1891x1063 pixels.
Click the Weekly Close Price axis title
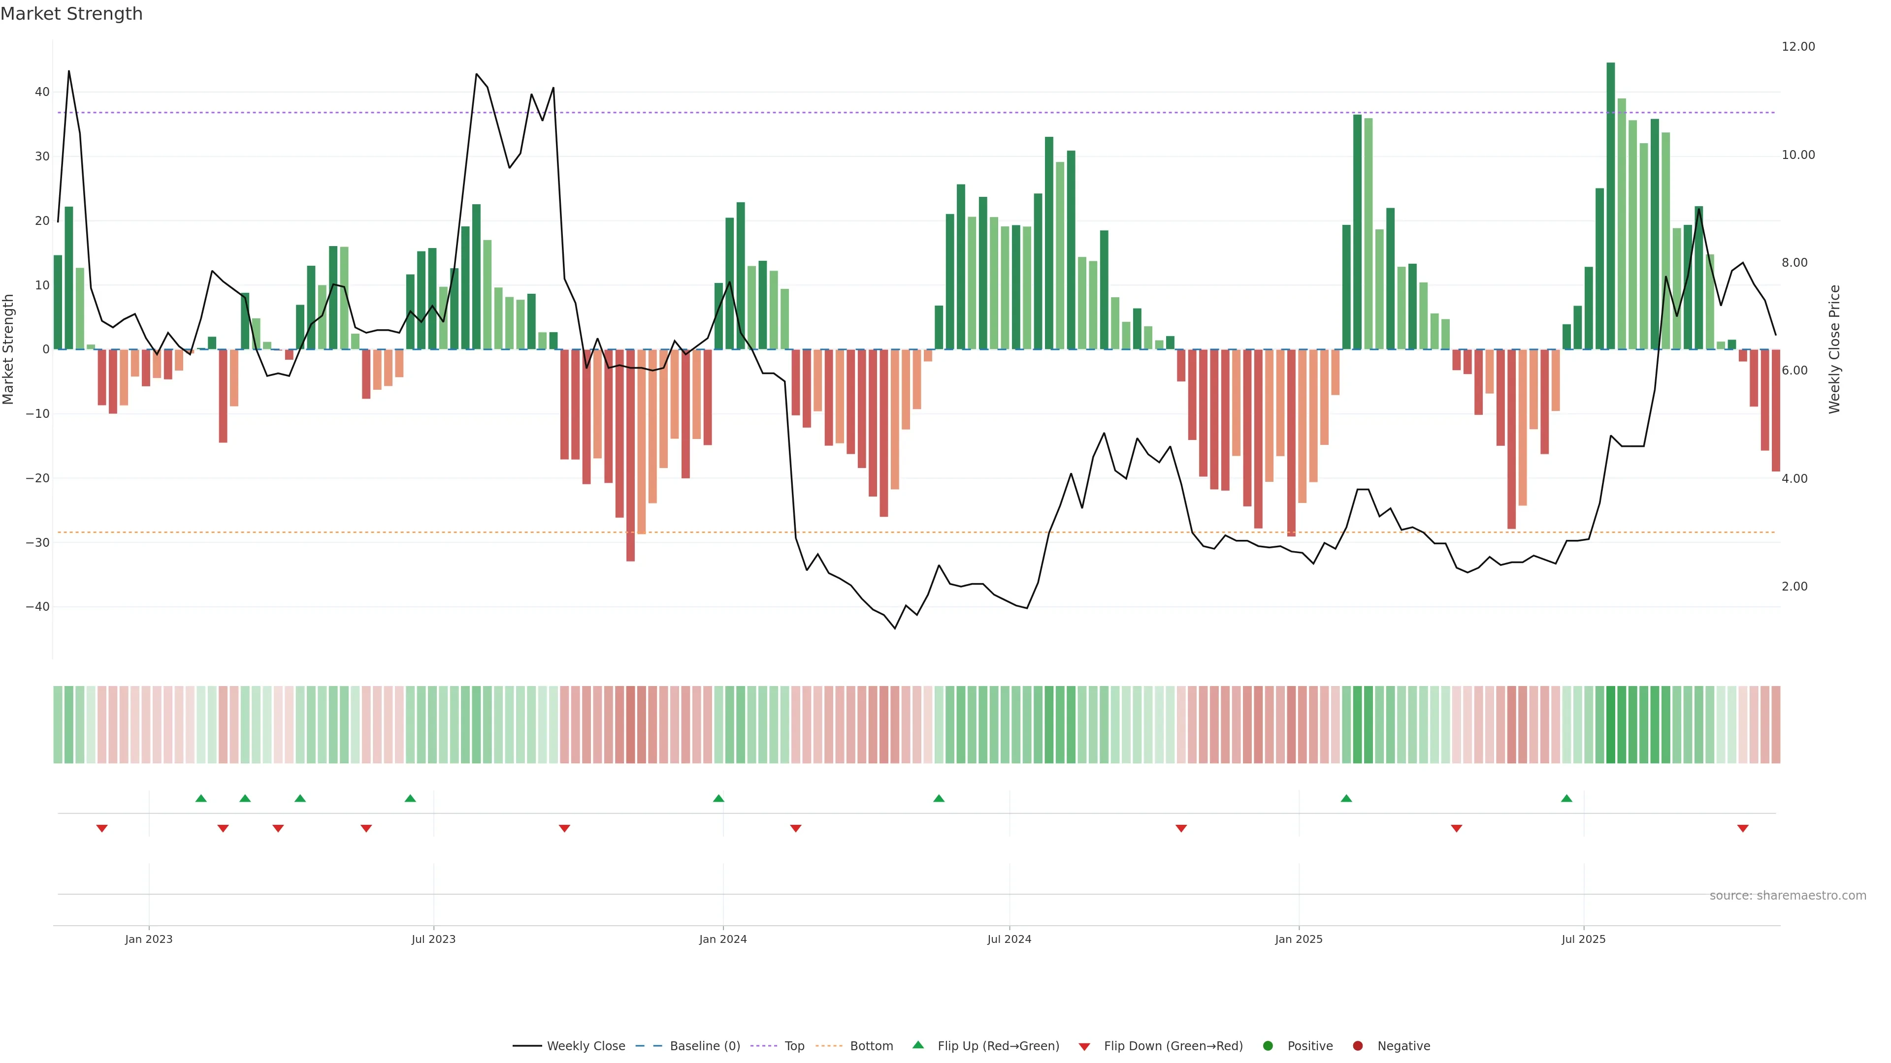(x=1834, y=349)
